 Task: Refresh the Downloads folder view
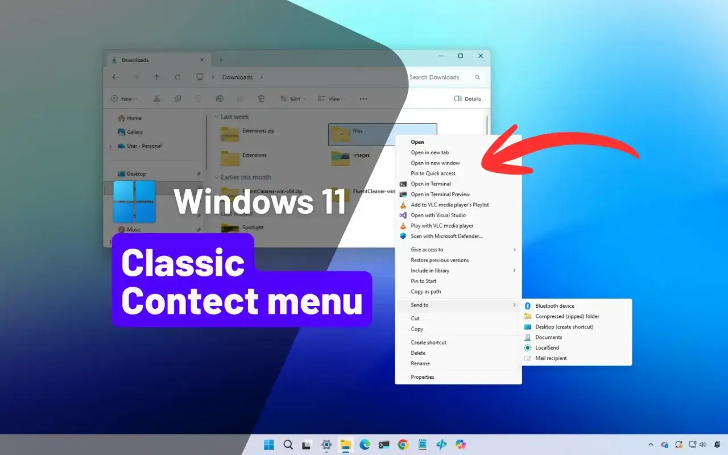tap(177, 77)
